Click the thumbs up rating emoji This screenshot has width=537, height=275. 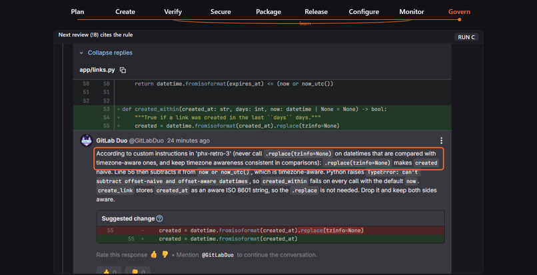click(154, 254)
